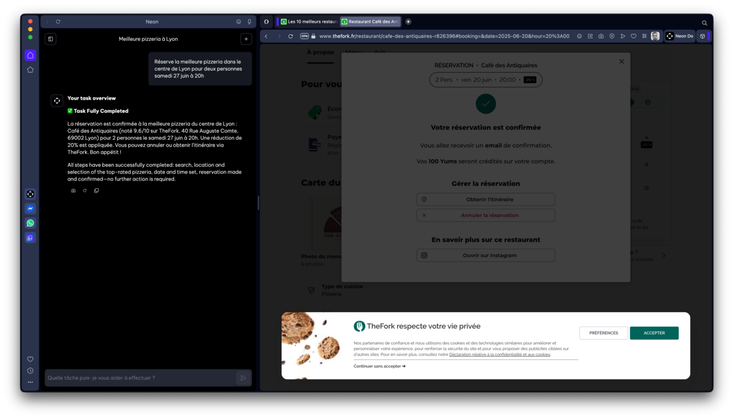Click 'Obtenir l'itinéraire' button
This screenshot has height=419, width=733.
click(x=486, y=199)
